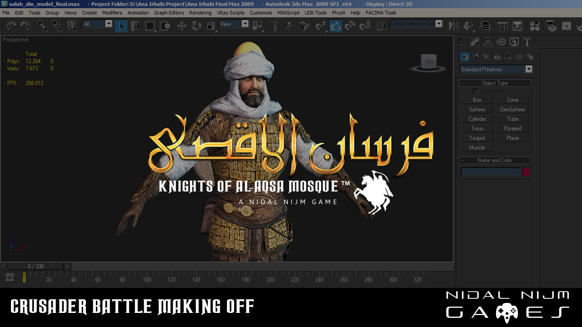The height and width of the screenshot is (327, 582).
Task: Click the Mirror tool icon
Action: point(453,26)
